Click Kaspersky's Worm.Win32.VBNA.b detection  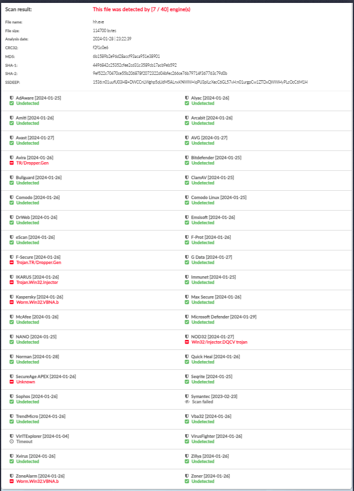coord(37,302)
